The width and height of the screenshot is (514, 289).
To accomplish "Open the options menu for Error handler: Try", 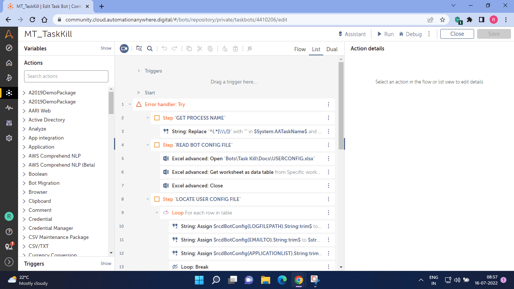I will [328, 104].
